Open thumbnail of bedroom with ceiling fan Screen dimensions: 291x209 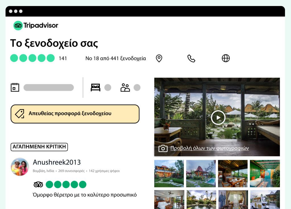(169, 200)
